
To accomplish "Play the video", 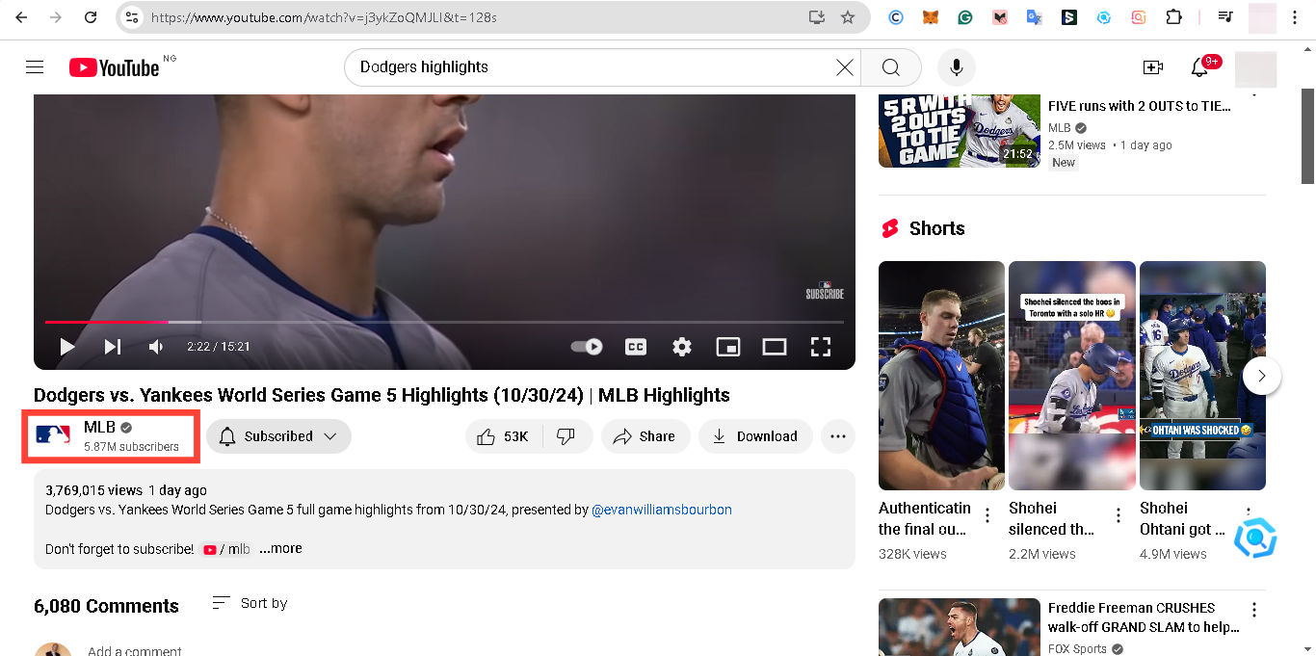I will point(67,347).
